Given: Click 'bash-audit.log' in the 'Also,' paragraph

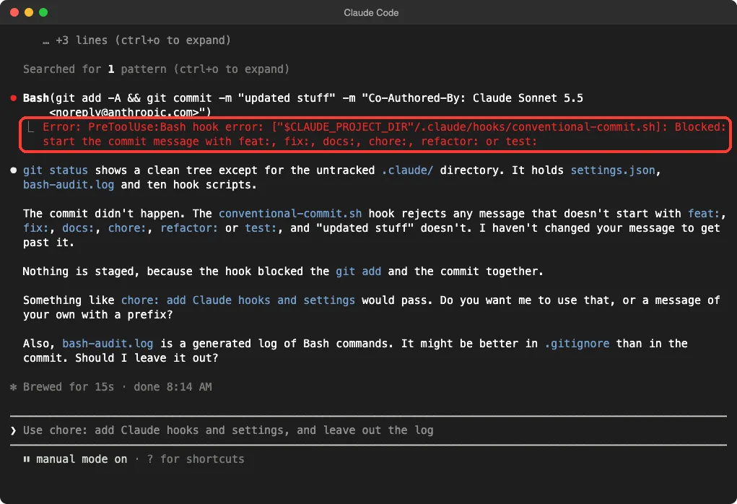Looking at the screenshot, I should pos(108,344).
